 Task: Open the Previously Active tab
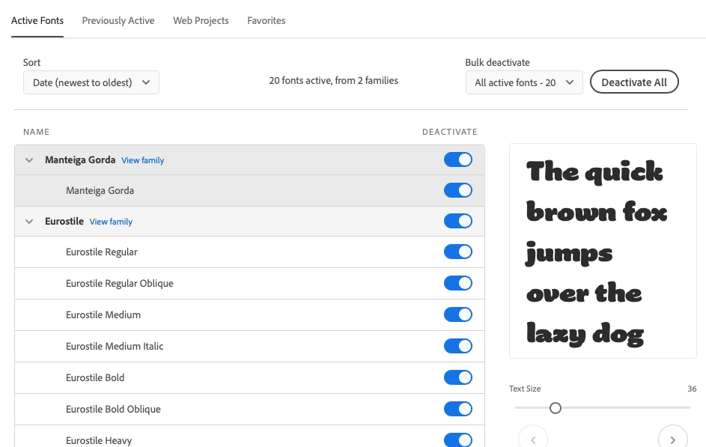[118, 21]
